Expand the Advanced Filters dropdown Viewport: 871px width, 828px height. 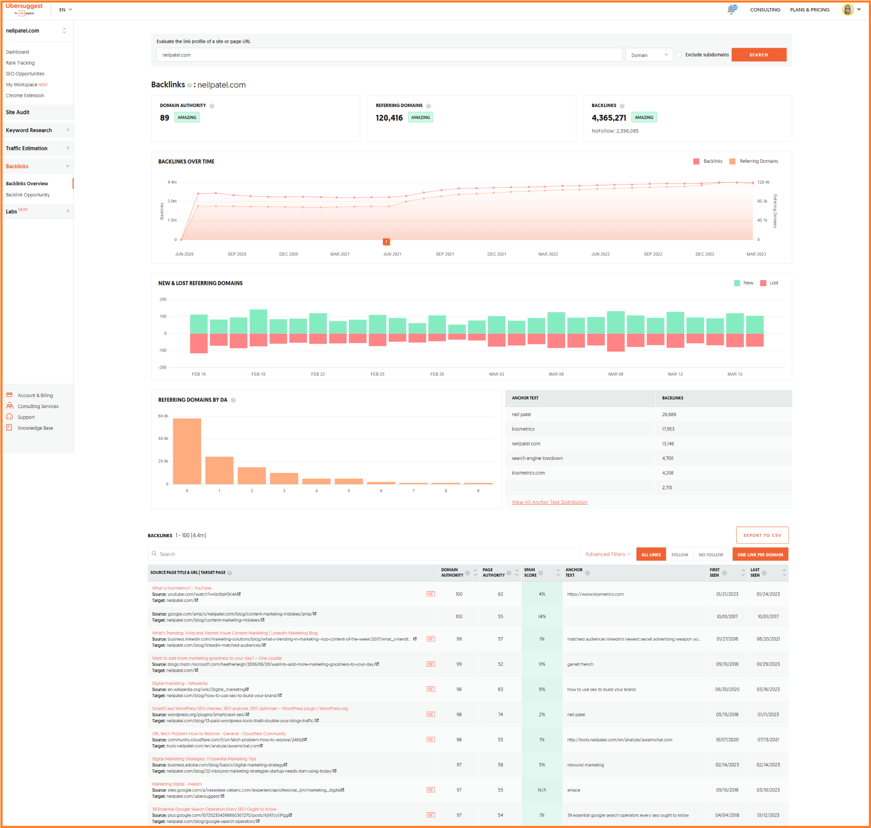[608, 554]
